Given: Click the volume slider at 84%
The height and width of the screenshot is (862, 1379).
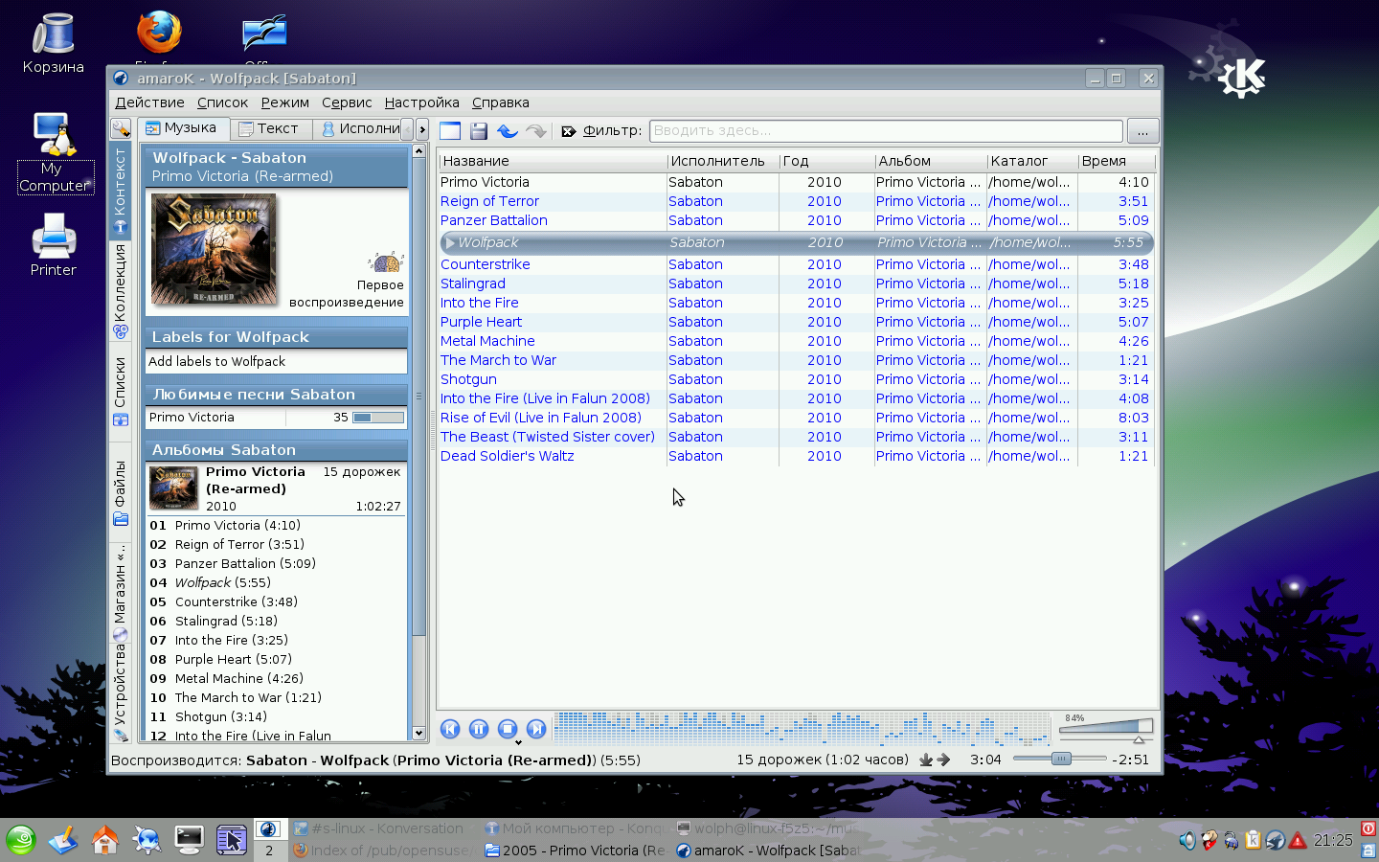Looking at the screenshot, I should point(1106,729).
